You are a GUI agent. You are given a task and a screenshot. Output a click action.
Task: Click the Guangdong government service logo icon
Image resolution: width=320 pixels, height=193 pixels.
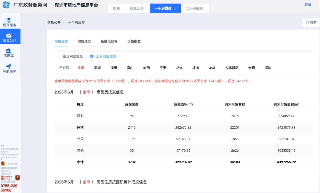[x=6, y=4]
